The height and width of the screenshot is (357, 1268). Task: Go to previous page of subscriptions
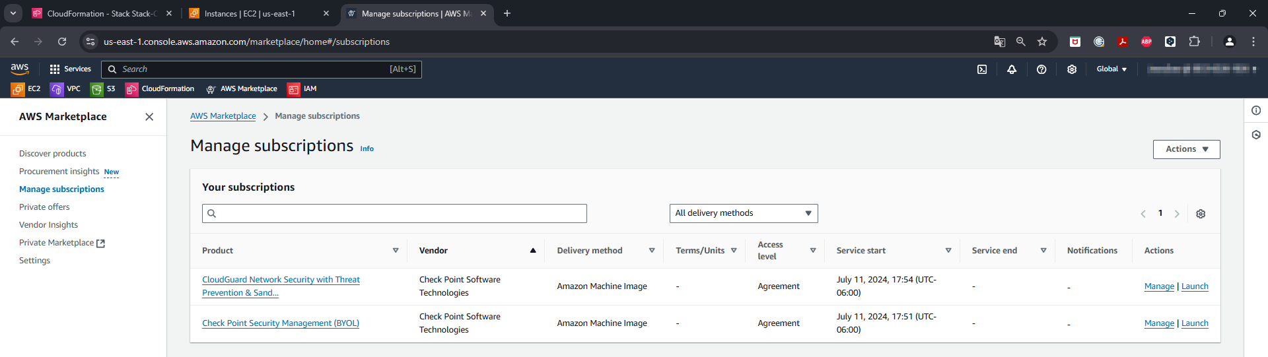[1143, 214]
